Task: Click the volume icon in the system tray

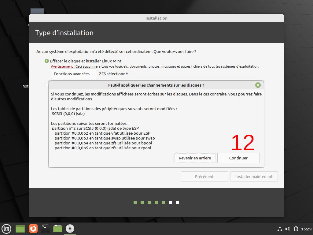Action: point(288,229)
